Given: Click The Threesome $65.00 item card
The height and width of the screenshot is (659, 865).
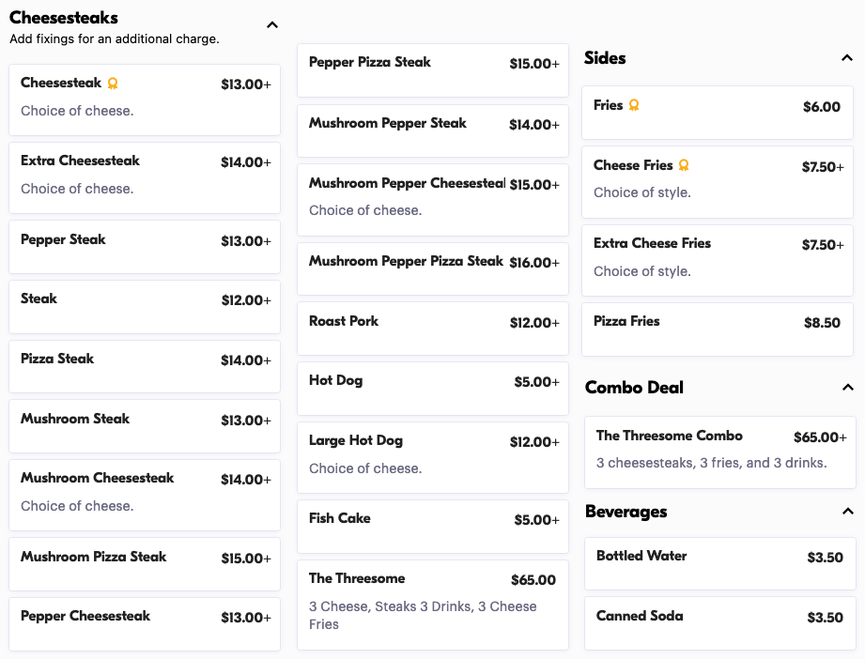Looking at the screenshot, I should click(432, 605).
